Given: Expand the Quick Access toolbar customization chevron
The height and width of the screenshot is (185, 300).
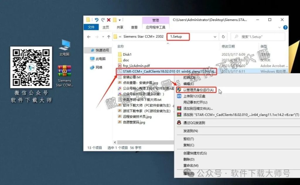Looking at the screenshot, I should point(120,20).
